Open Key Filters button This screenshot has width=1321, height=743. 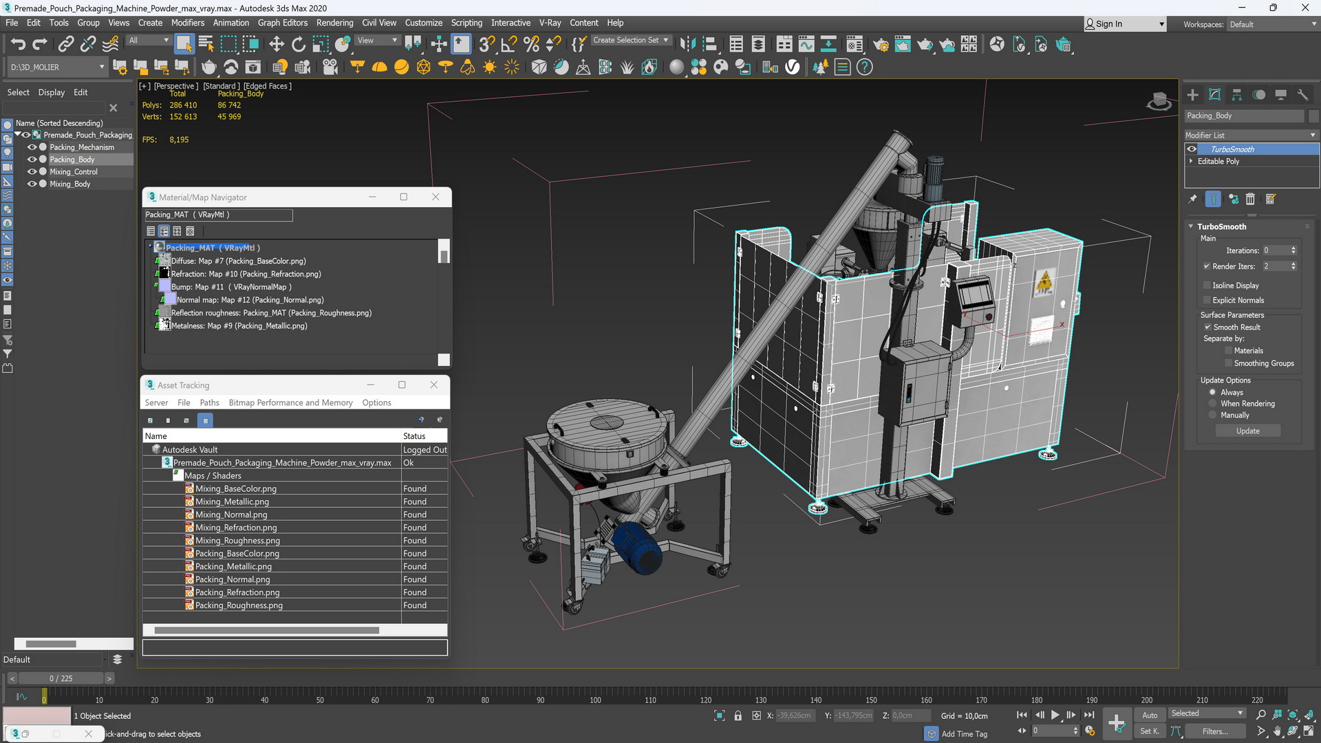click(1214, 732)
